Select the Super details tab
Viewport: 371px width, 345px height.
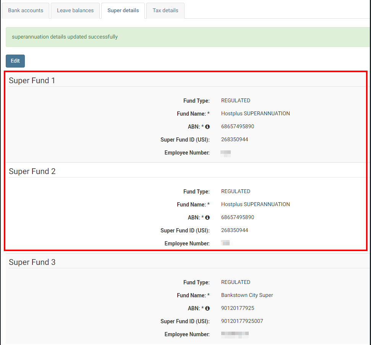pos(123,11)
